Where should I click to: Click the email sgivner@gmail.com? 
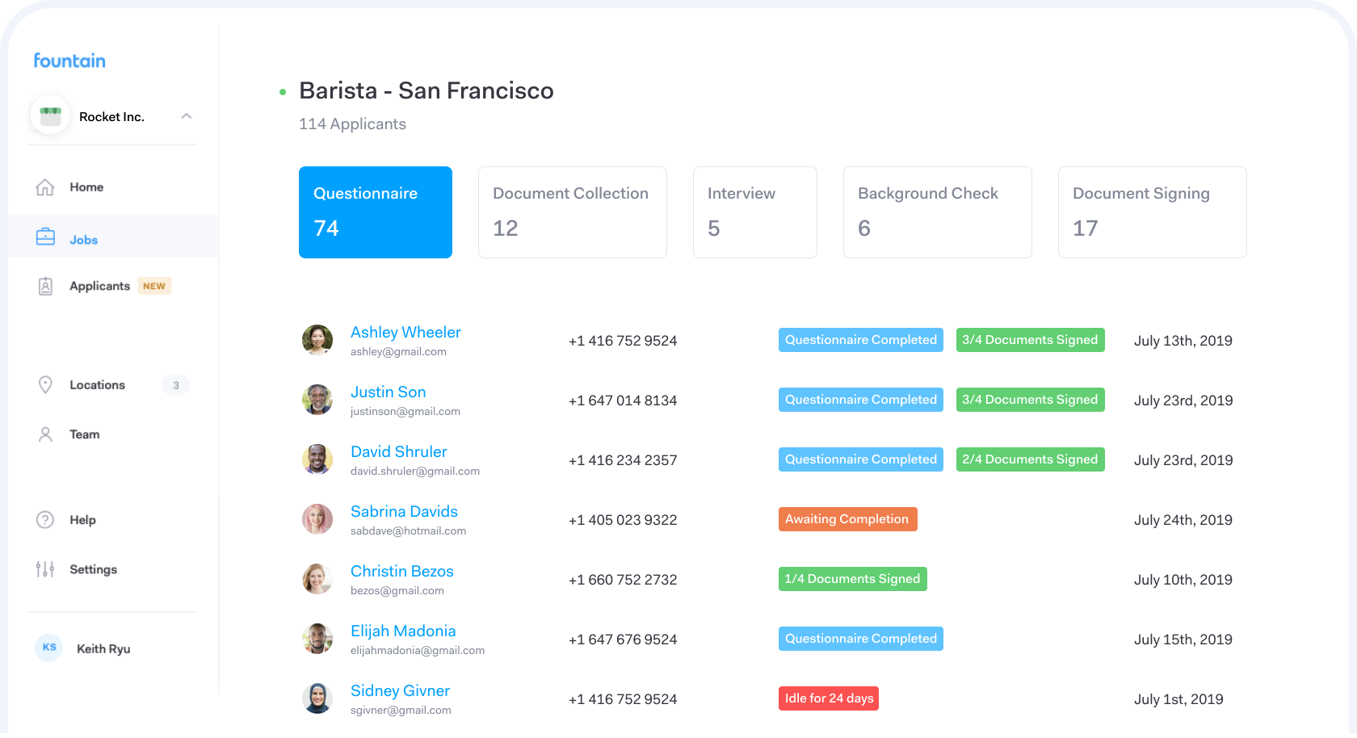click(x=401, y=711)
